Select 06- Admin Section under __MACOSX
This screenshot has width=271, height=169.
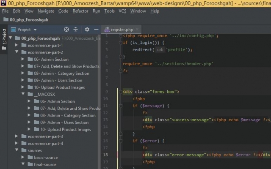[58, 101]
